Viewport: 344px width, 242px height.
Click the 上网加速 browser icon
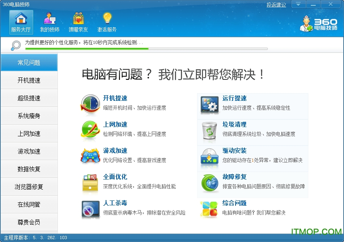click(x=90, y=130)
